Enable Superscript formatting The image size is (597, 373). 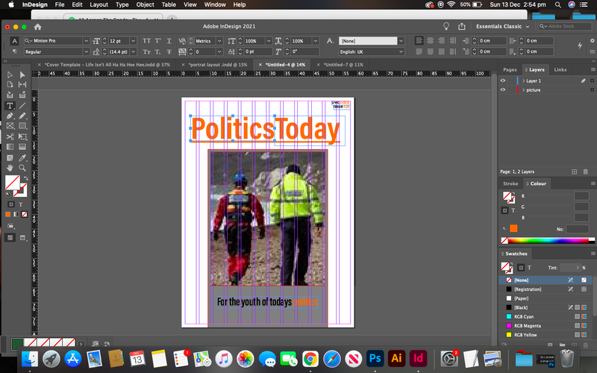tap(157, 41)
